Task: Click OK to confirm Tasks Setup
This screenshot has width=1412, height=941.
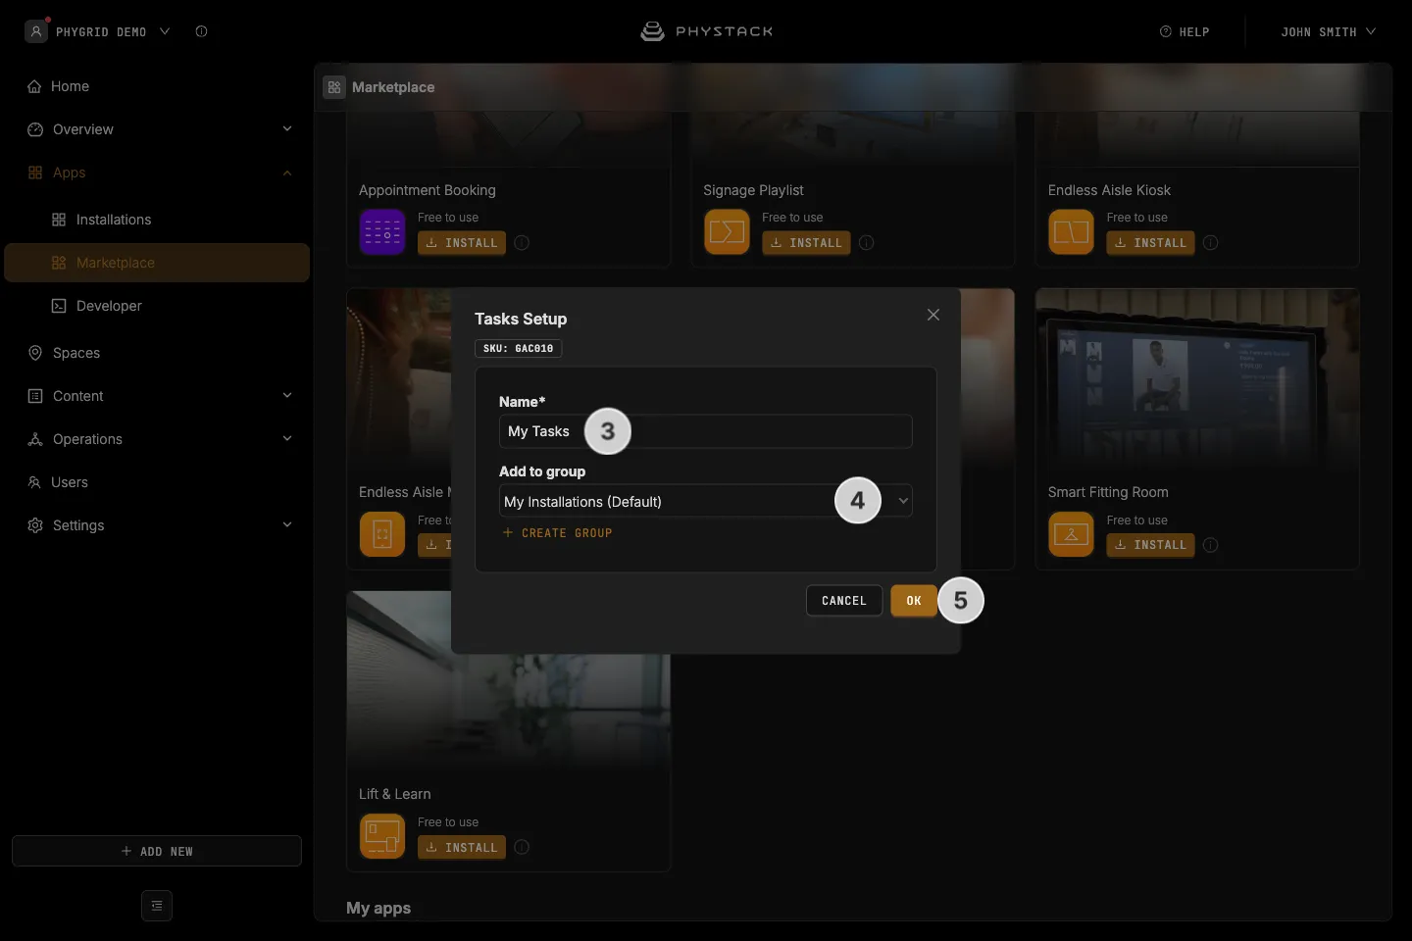Action: click(x=914, y=601)
